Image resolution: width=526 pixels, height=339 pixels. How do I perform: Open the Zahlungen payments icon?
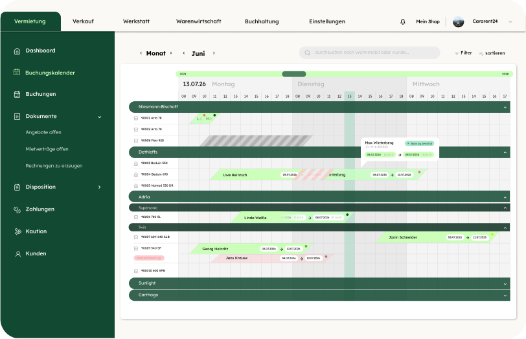point(17,209)
